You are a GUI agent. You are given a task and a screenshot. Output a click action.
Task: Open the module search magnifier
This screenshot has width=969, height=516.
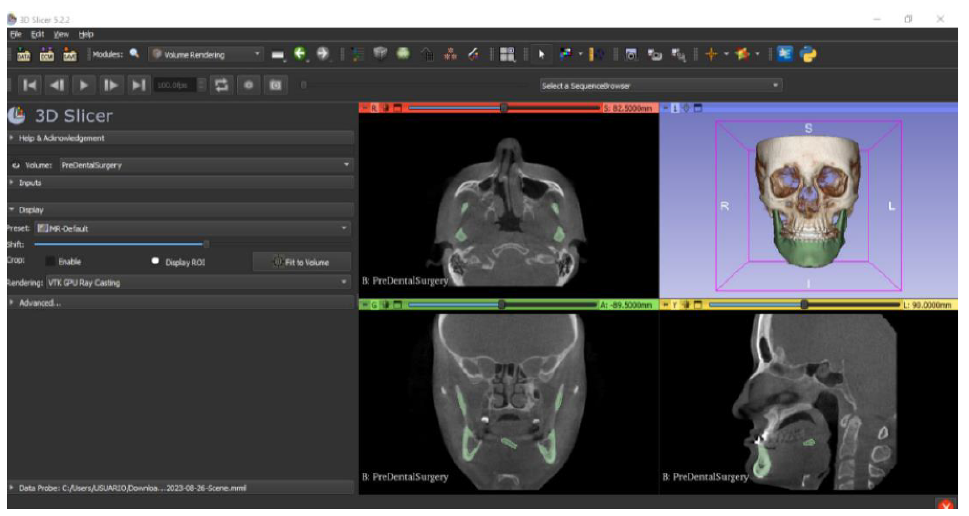(134, 54)
